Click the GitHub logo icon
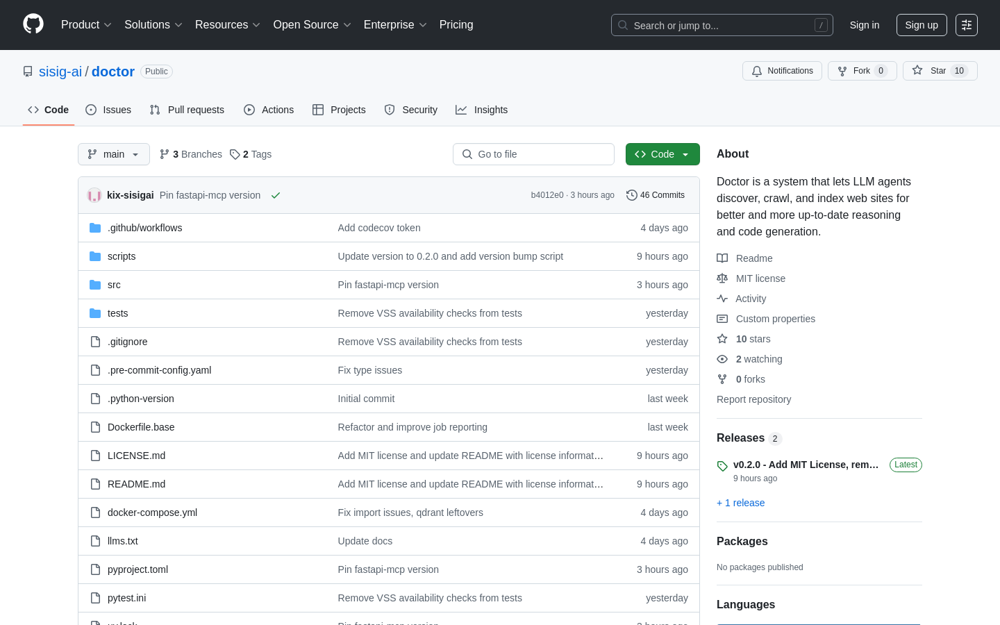Image resolution: width=1000 pixels, height=625 pixels. pos(33,24)
